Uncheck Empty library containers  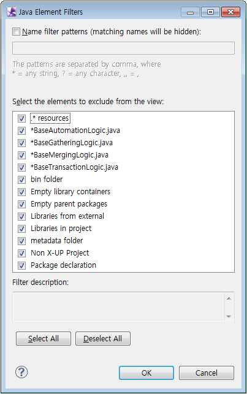tap(21, 192)
